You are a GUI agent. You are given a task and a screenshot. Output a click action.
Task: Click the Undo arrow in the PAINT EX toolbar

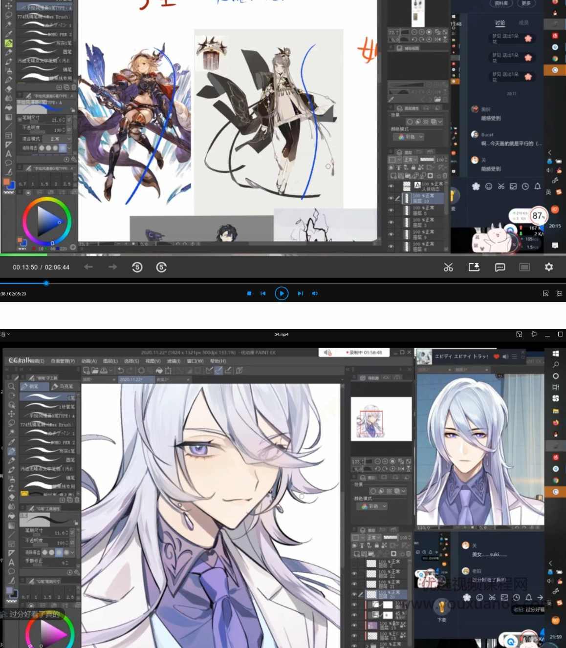(121, 371)
